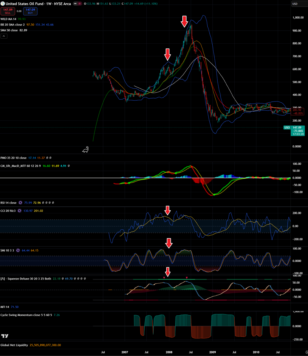Toggle the gray pill switch next to NYSE Arca
The width and height of the screenshot is (308, 356).
point(75,4)
